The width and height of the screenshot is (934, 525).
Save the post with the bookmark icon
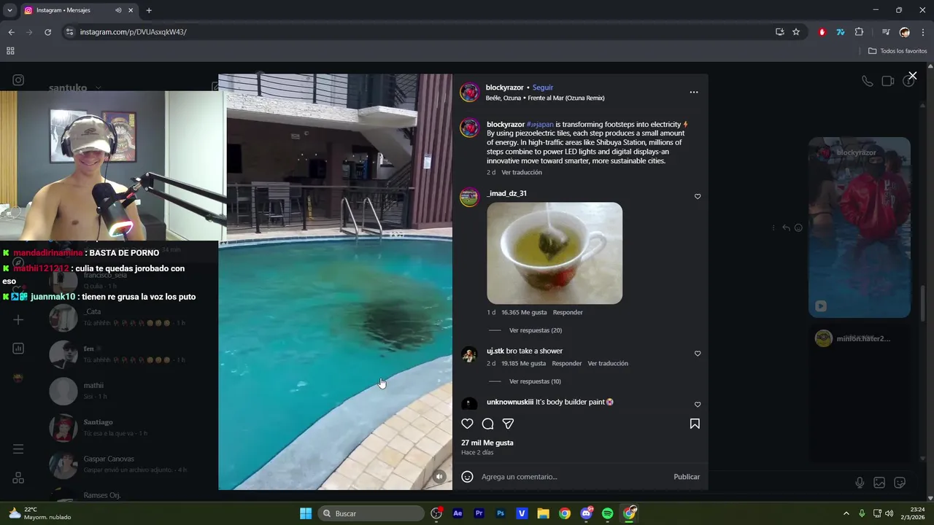click(x=695, y=424)
